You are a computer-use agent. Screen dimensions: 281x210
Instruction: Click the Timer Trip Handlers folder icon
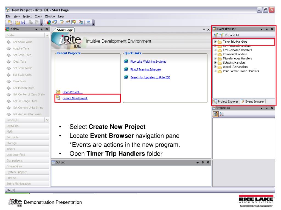(x=220, y=42)
